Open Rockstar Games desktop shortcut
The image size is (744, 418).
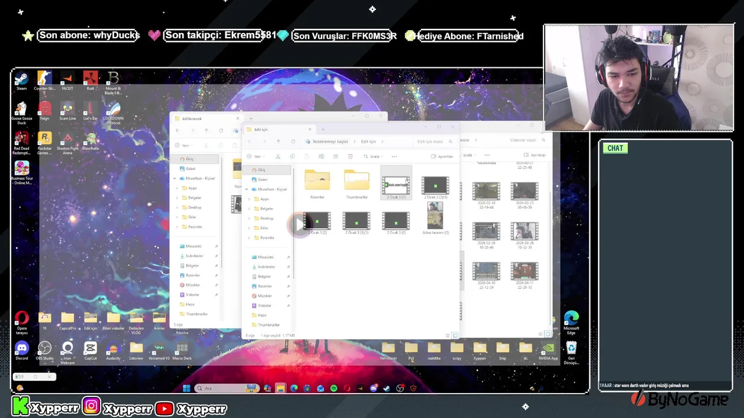[44, 143]
